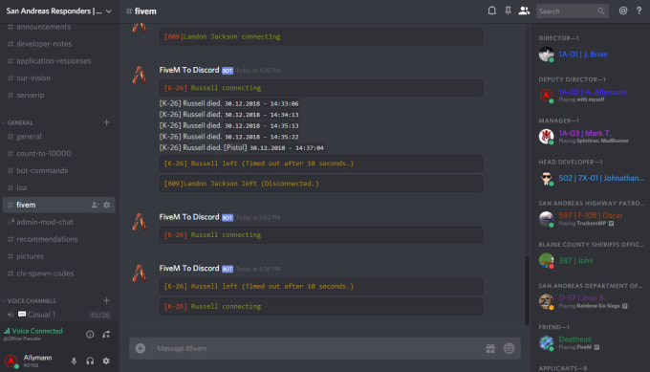Open the gift Nitro icon
The height and width of the screenshot is (372, 650).
click(490, 348)
